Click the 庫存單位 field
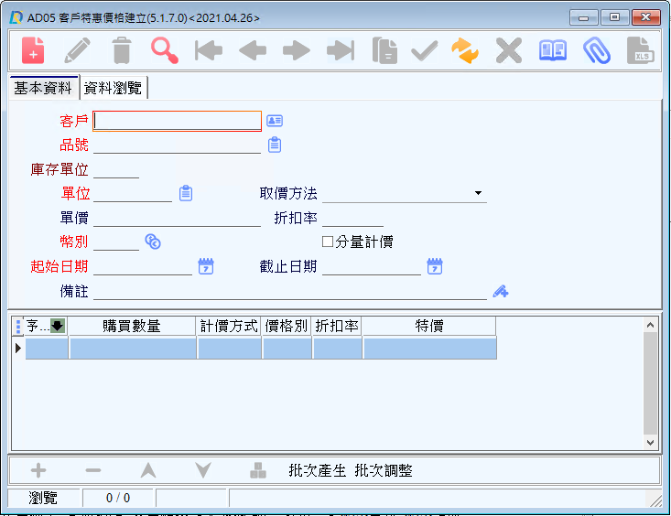 click(x=116, y=169)
